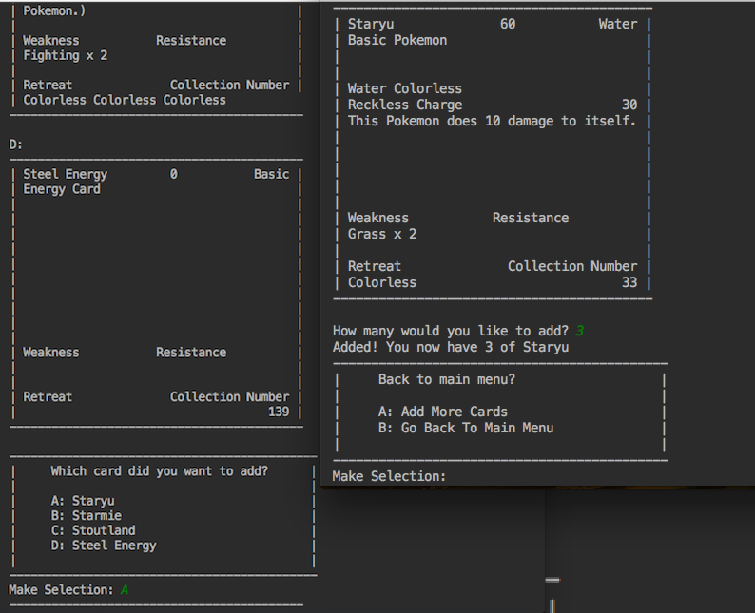Click the attack damage value '30'
This screenshot has width=755, height=613.
(x=629, y=105)
